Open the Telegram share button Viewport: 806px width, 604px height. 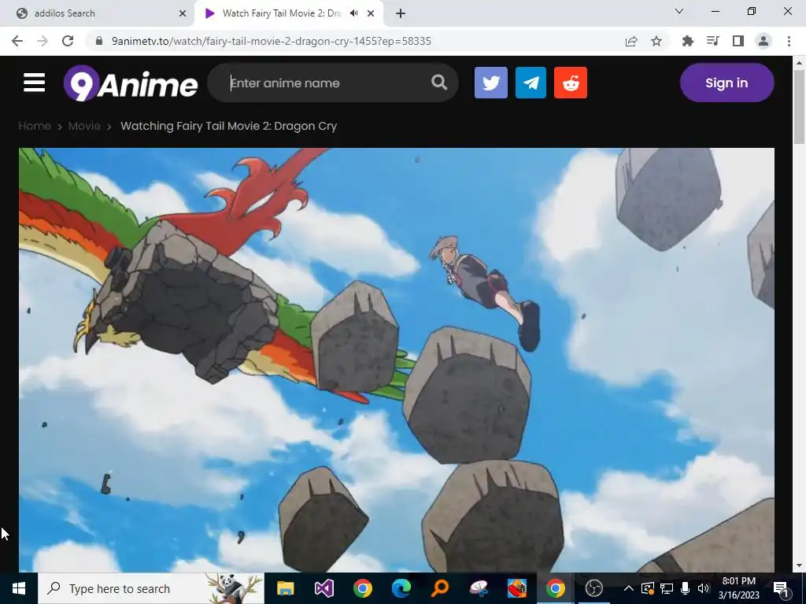click(x=531, y=83)
